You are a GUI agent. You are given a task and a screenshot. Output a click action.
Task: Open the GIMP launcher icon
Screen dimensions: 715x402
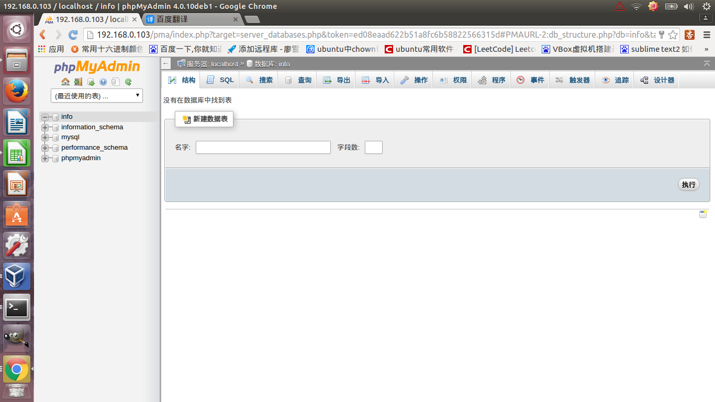[x=17, y=338]
